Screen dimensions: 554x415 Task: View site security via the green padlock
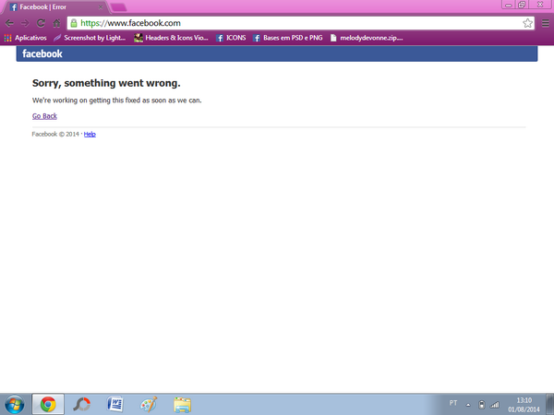point(74,23)
